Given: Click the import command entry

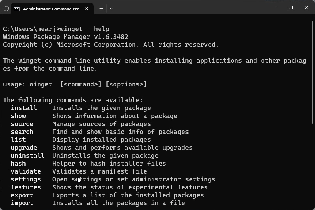Looking at the screenshot, I should (22, 203).
